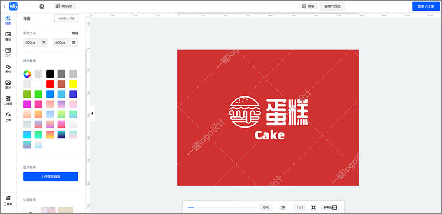
Task: Open the 模板 templates sidebar tab
Action: 8,36
